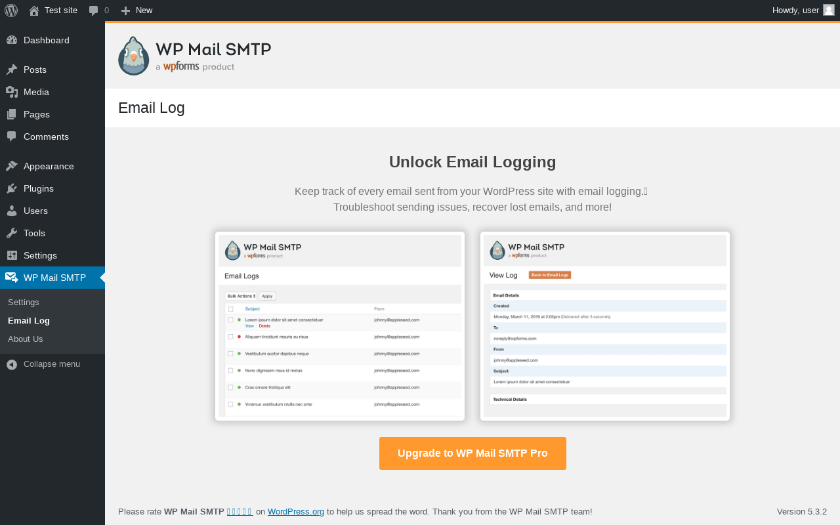Click the Comments speech bubble sidebar icon

point(12,136)
